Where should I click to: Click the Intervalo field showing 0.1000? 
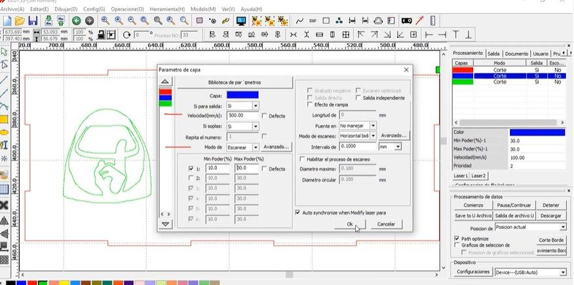point(357,146)
